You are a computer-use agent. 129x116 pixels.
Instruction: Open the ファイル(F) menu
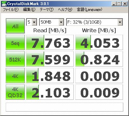tap(11, 10)
